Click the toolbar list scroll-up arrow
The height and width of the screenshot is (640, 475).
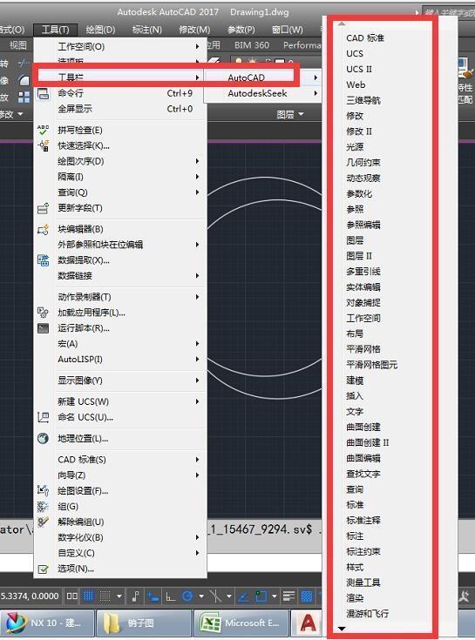[x=342, y=24]
